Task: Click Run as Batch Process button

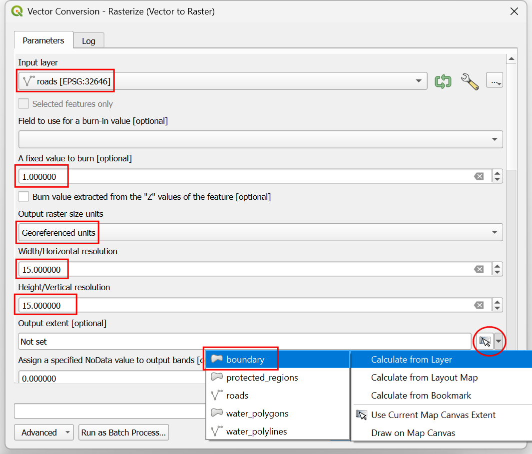Action: point(124,433)
